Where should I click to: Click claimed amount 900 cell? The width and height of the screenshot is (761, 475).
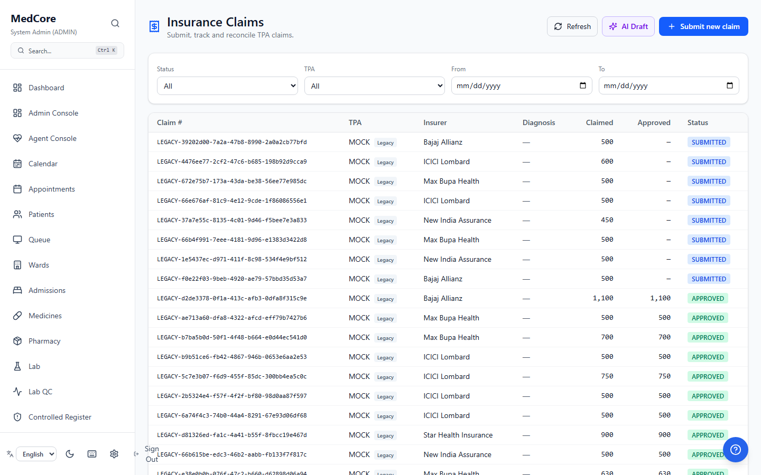pyautogui.click(x=607, y=435)
